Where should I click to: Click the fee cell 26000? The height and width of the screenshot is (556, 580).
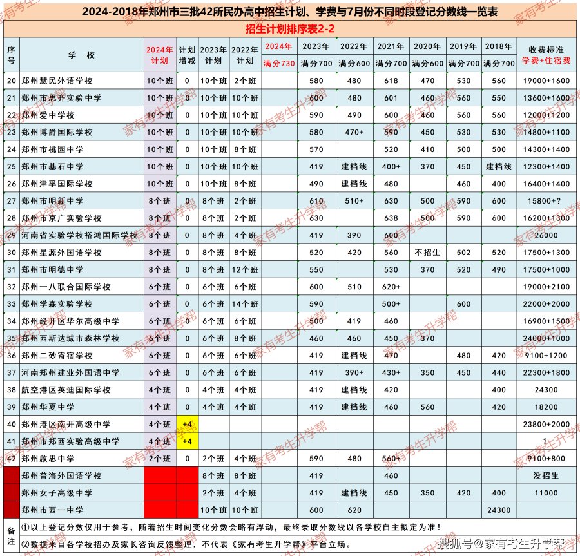546,236
